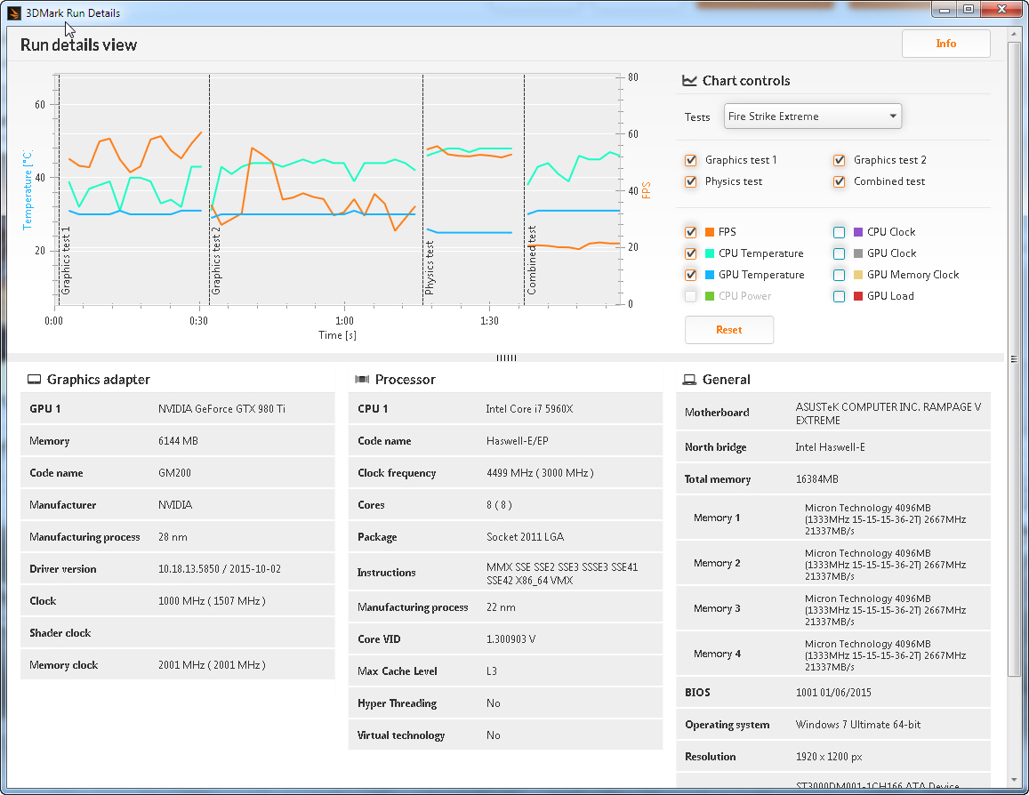Screen dimensions: 1029x795
Task: Click the panel splitter grip below chart
Action: tap(506, 357)
